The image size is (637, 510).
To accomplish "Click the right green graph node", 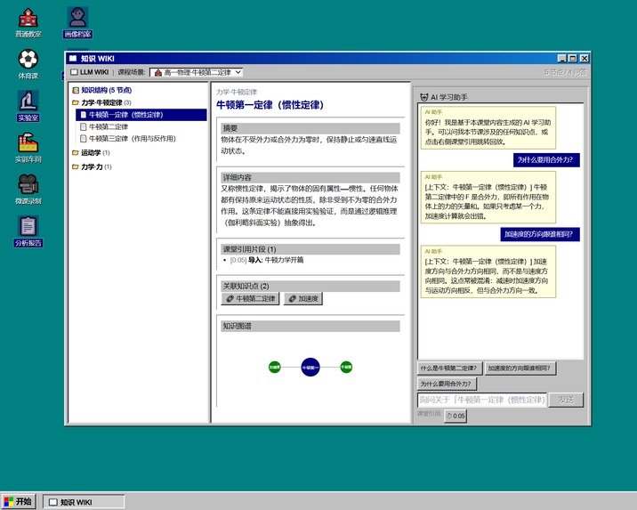I will click(x=346, y=368).
